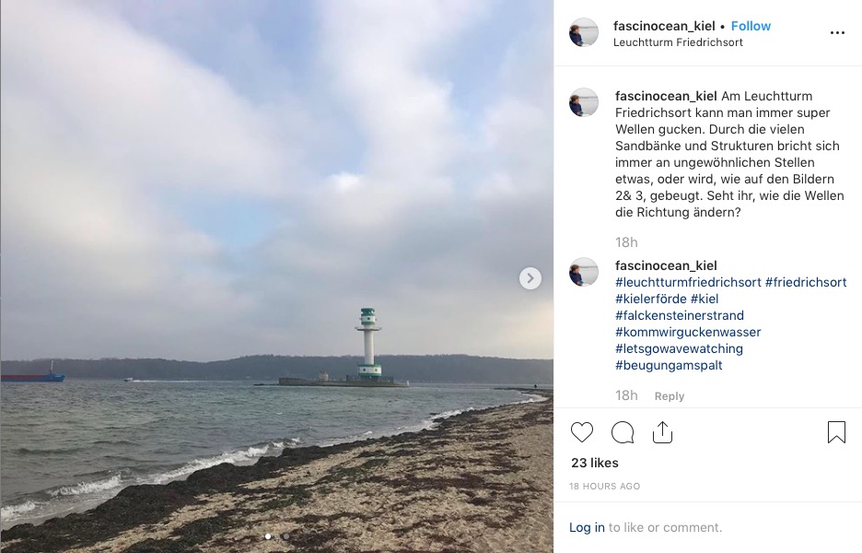862x553 pixels.
Task: Open the #falckensteinerstrand hashtag
Action: click(x=680, y=315)
